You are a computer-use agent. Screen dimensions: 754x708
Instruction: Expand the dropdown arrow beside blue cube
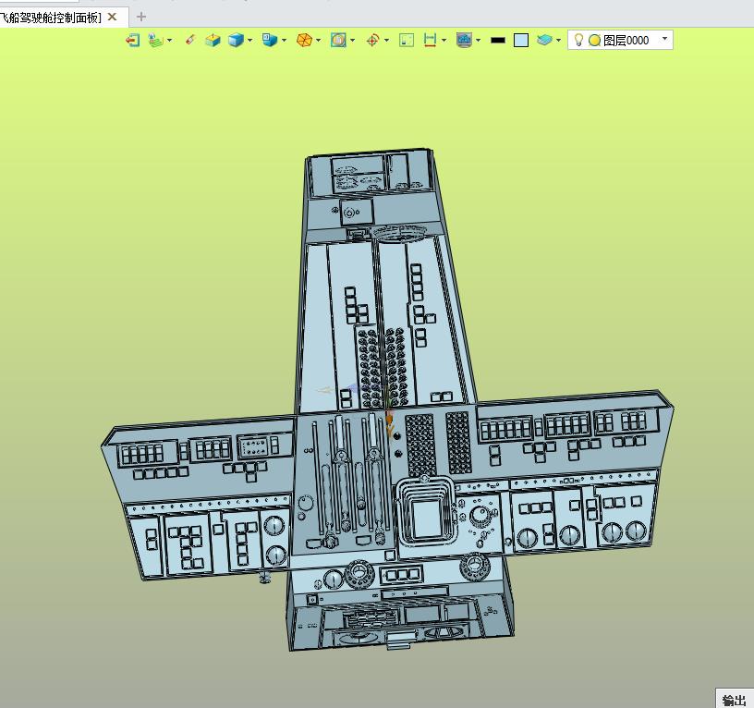250,40
